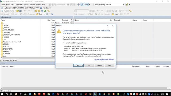Click the local Refresh icon

pos(45,11)
